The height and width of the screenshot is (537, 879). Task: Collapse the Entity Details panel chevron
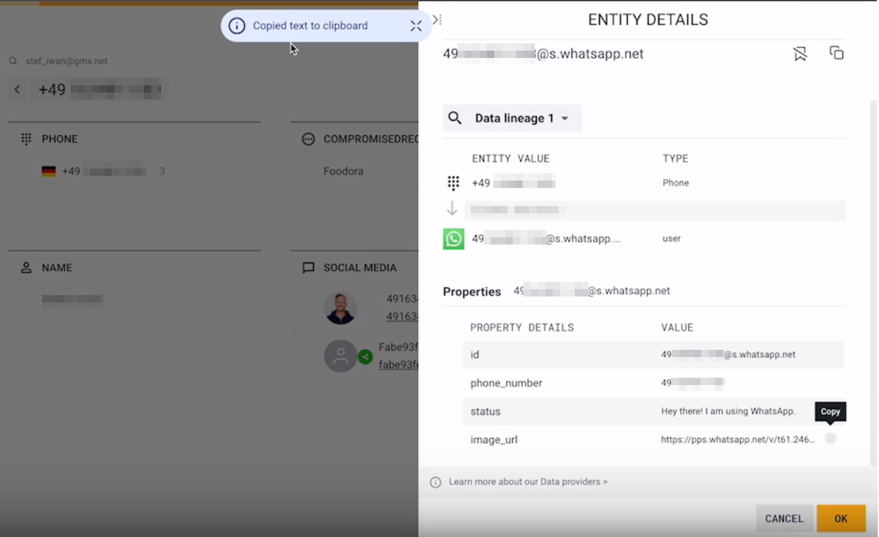[436, 19]
